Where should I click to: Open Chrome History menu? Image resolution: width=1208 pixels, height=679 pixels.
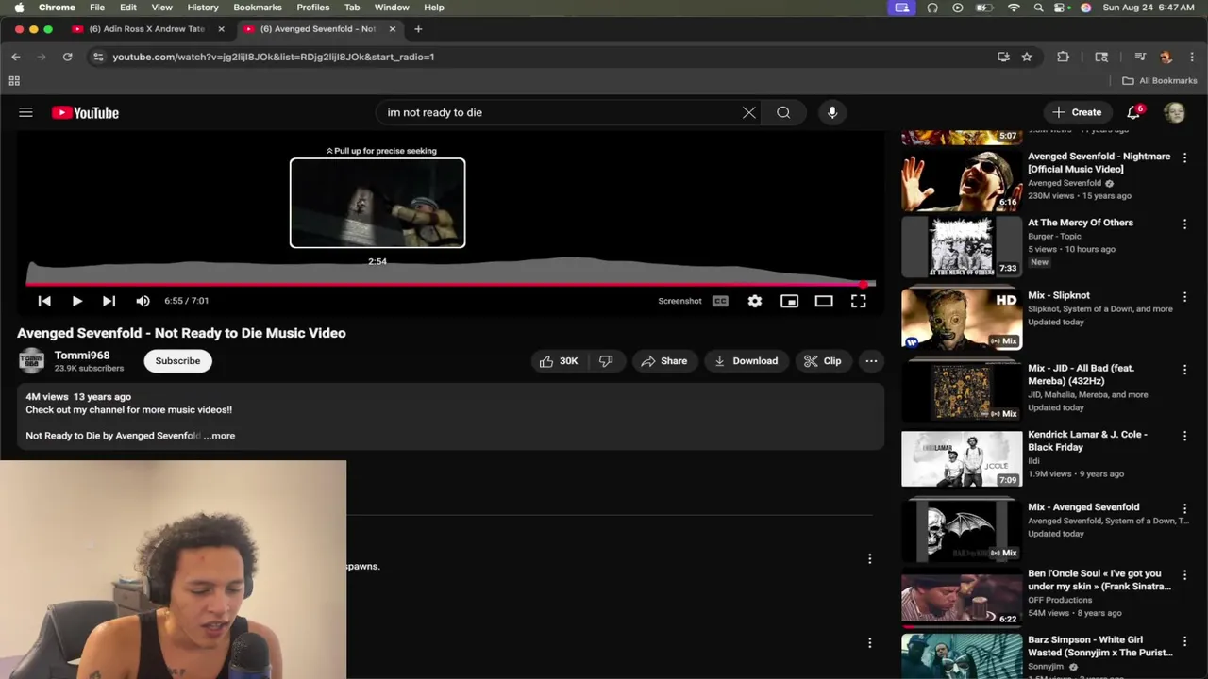coord(203,7)
